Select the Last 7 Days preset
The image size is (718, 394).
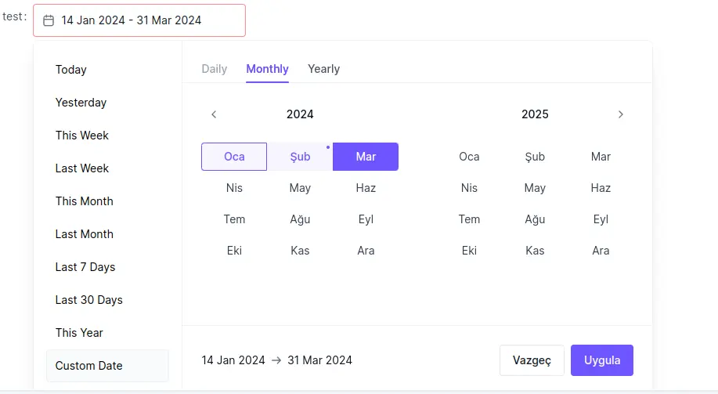(x=85, y=267)
